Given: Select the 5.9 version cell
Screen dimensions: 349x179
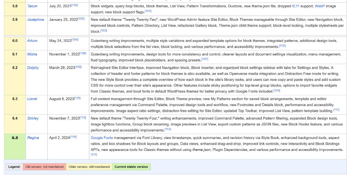Looking at the screenshot, I should click(x=15, y=26).
